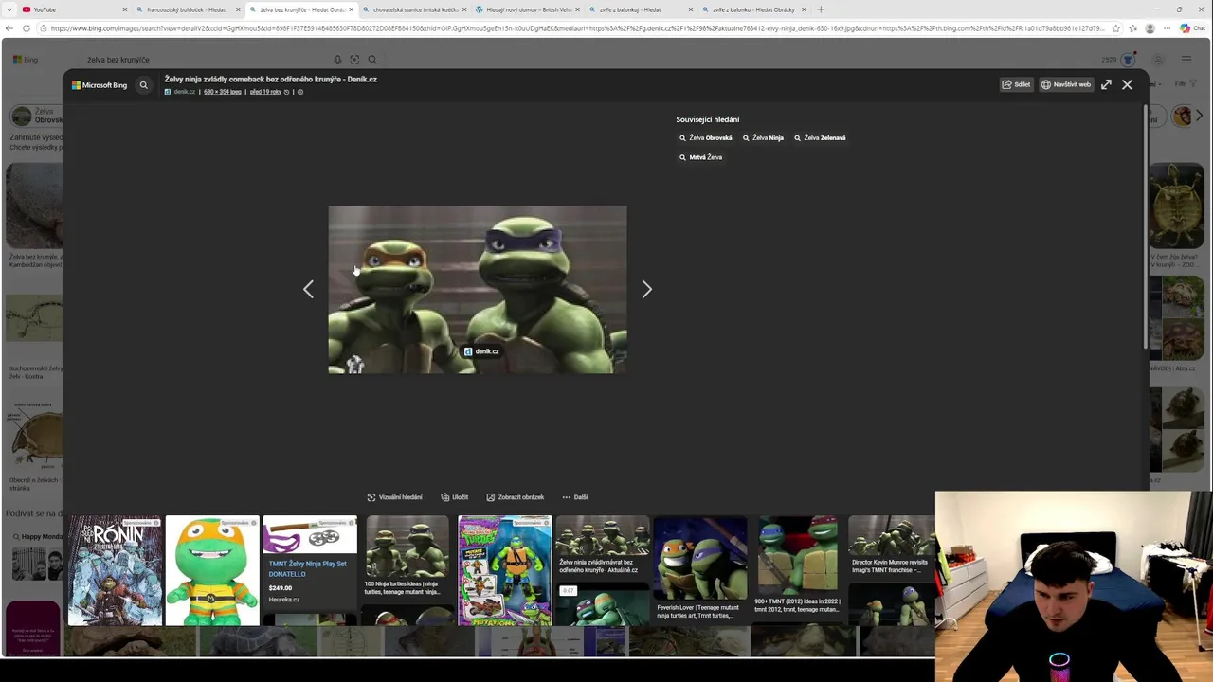
Task: Start Vizuální hledání visual search
Action: coord(395,497)
